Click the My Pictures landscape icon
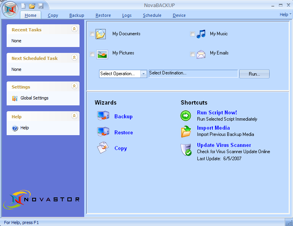Image resolution: width=293 pixels, height=226 pixels. [102, 54]
